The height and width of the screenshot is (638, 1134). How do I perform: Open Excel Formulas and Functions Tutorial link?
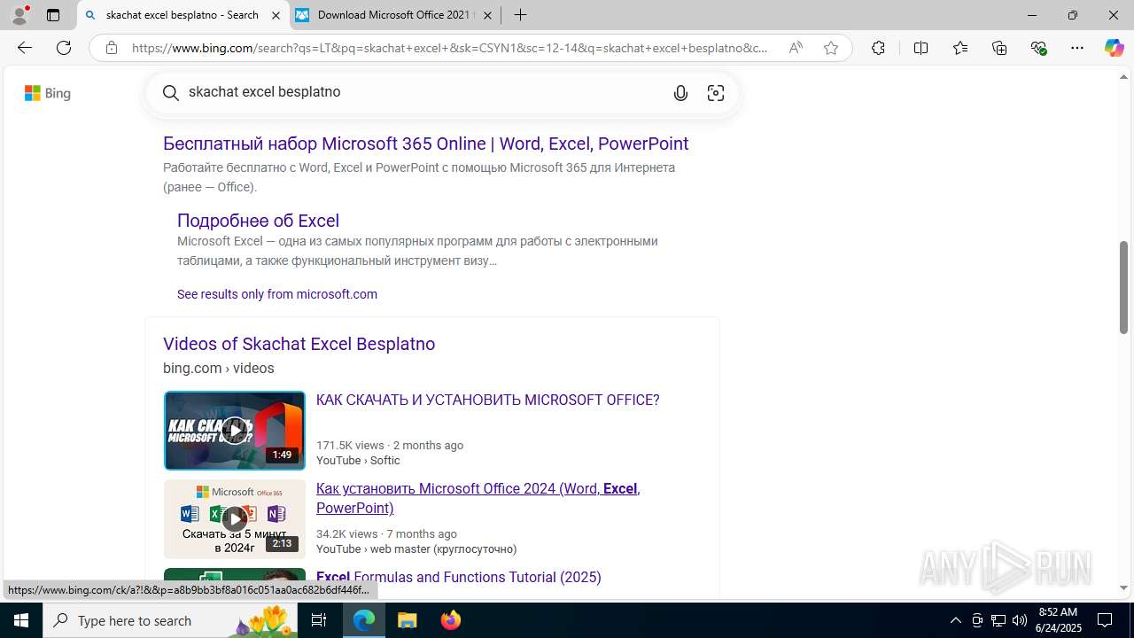pyautogui.click(x=459, y=577)
